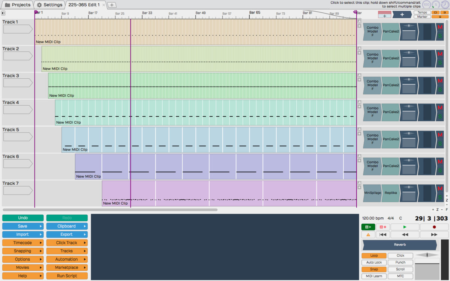
Task: Open the Settings tab
Action: 49,5
